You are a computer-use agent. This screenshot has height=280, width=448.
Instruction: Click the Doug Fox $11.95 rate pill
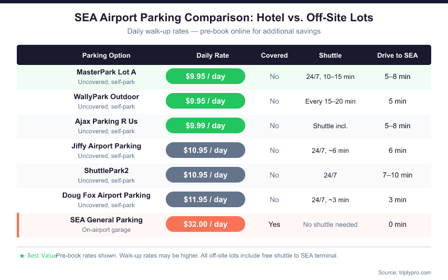tap(206, 199)
